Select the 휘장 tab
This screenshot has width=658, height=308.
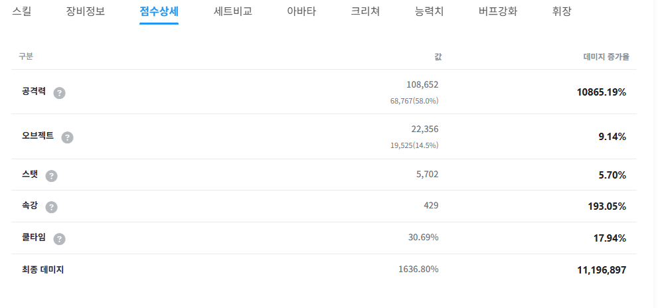click(561, 11)
